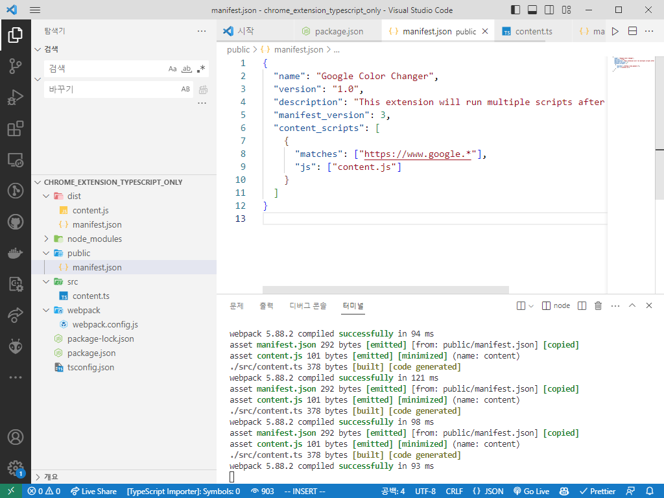Open Docker view in activity bar
Viewport: 664px width, 498px height.
point(16,254)
